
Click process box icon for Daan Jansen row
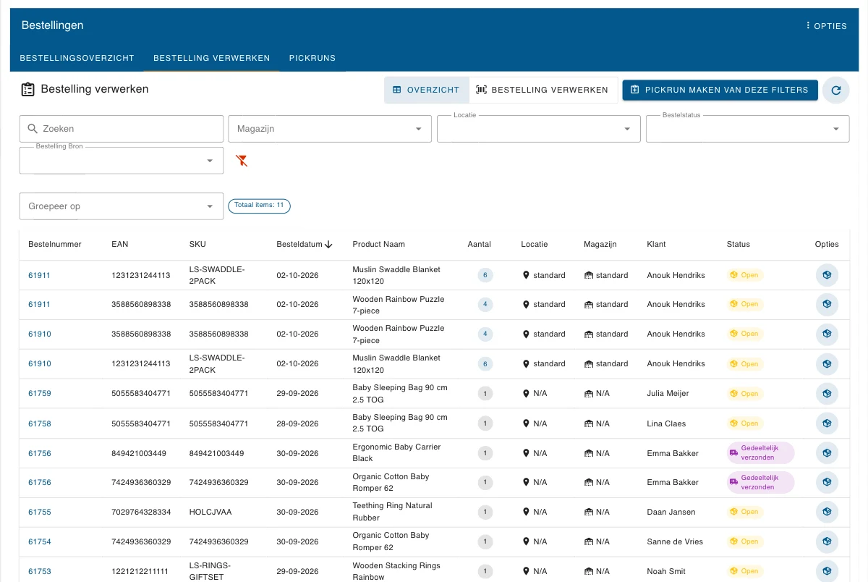[827, 512]
